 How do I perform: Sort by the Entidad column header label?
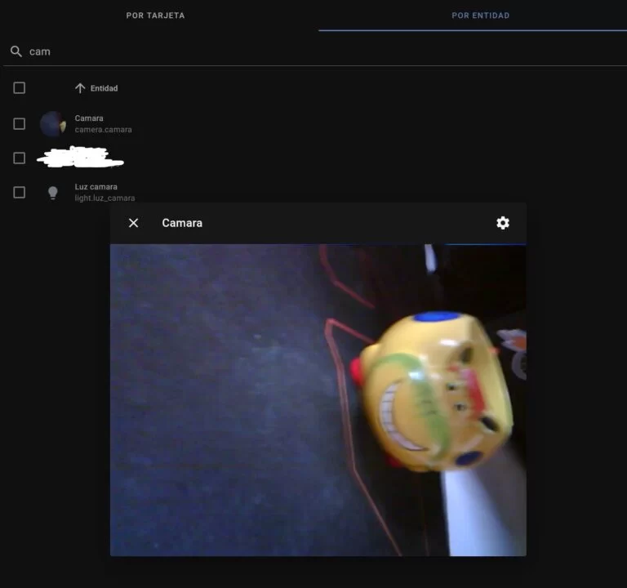point(104,88)
